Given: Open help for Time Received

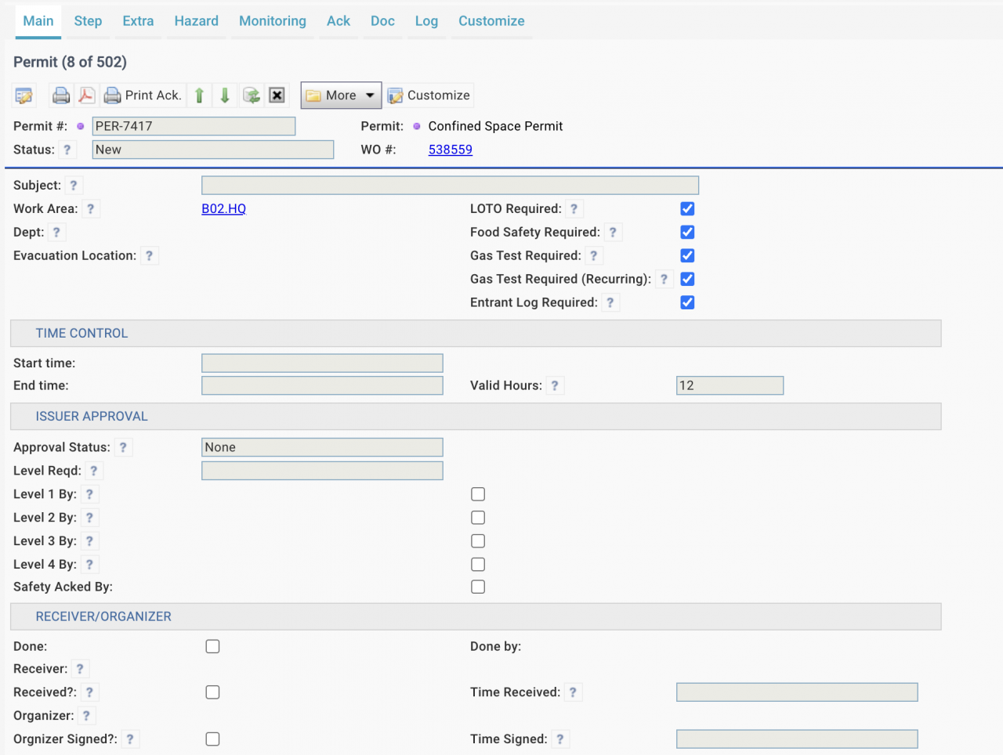Looking at the screenshot, I should click(573, 692).
